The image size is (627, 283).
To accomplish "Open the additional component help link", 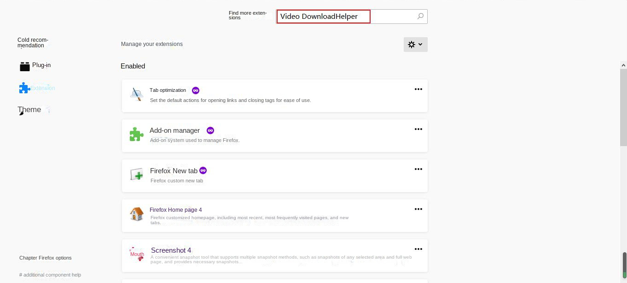I will [x=50, y=275].
